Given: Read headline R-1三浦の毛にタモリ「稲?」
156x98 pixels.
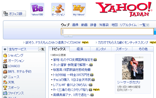Looking at the screenshot, I should [x=71, y=90].
